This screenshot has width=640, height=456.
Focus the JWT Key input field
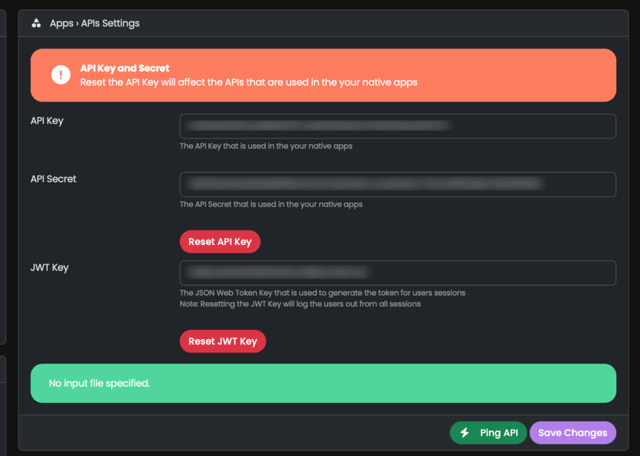click(x=397, y=273)
